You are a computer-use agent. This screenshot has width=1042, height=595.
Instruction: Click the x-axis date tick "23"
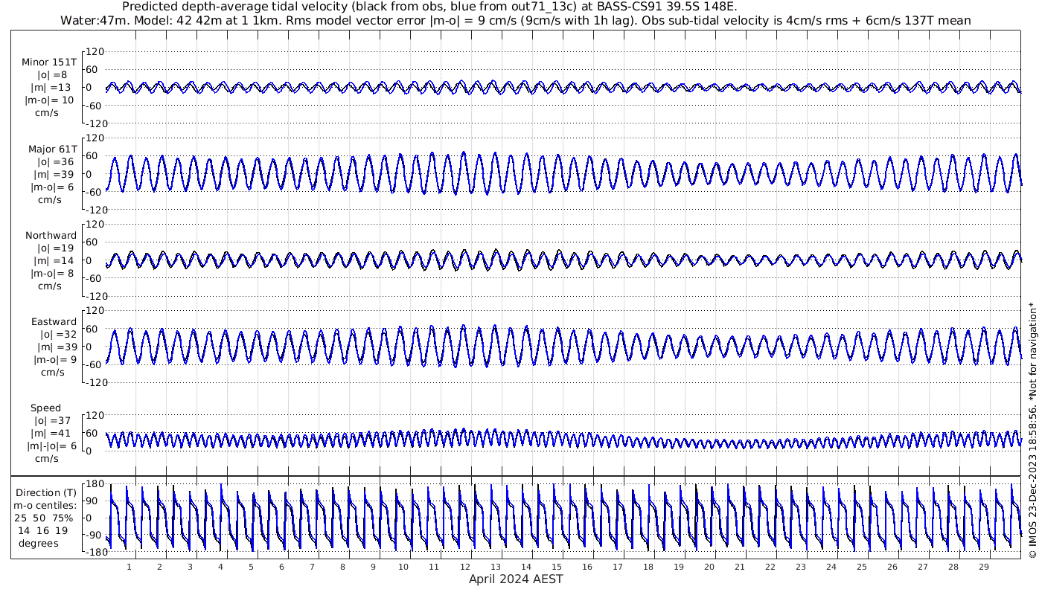point(800,566)
